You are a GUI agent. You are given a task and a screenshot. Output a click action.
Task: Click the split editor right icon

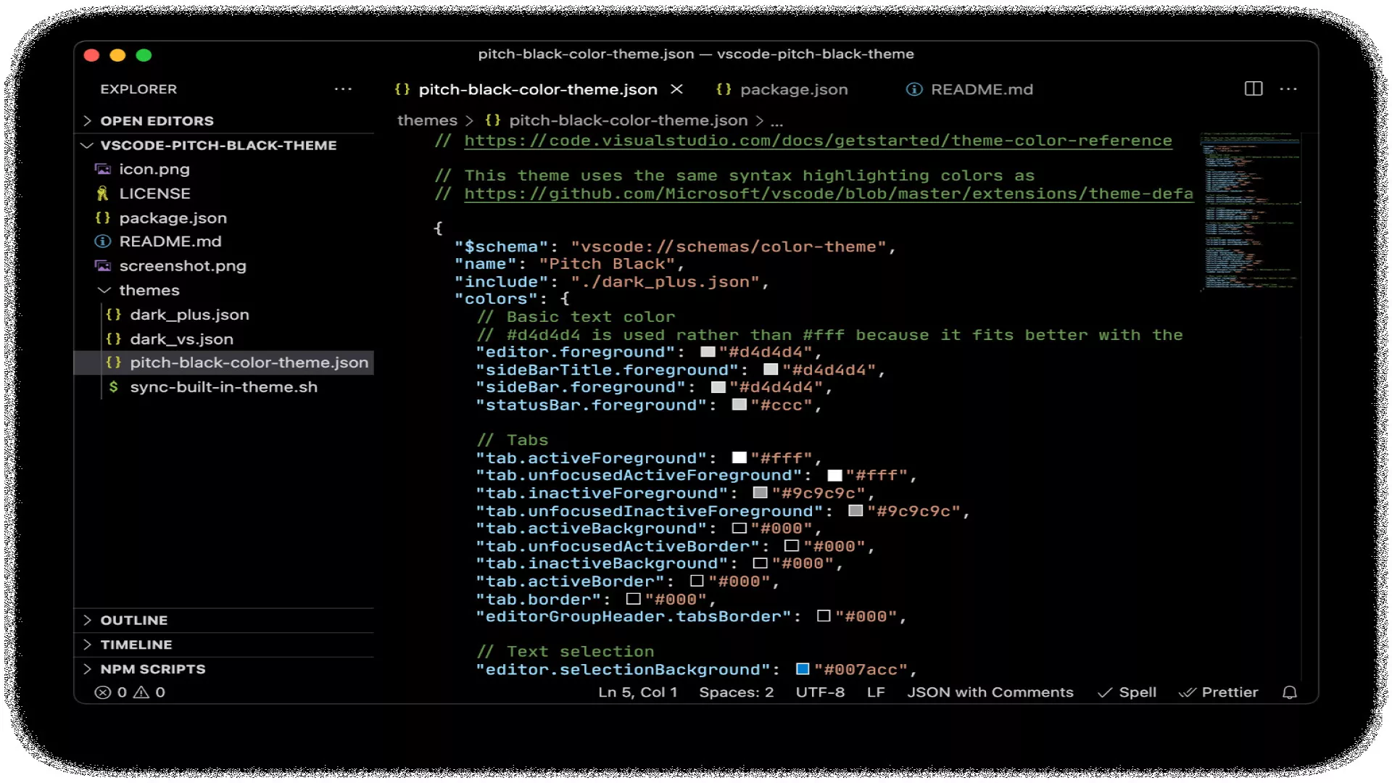pyautogui.click(x=1253, y=88)
